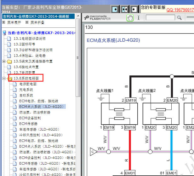Click the collapse-left panel arrow button
Viewport: 194px width, 176px height.
tap(134, 9)
